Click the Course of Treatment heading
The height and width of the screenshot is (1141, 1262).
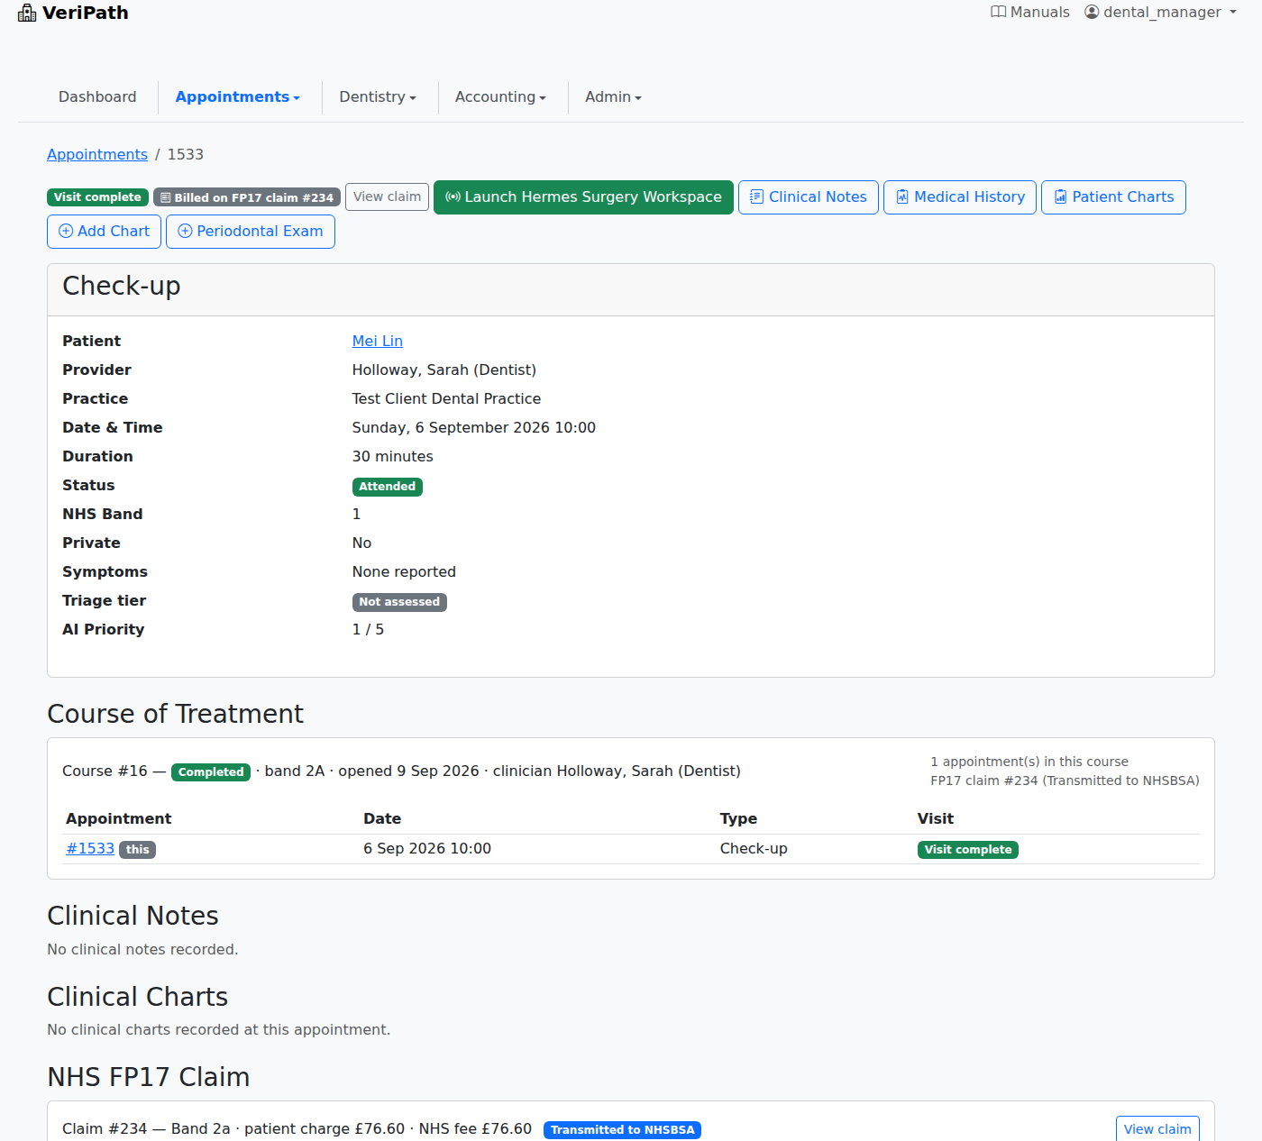coord(175,714)
